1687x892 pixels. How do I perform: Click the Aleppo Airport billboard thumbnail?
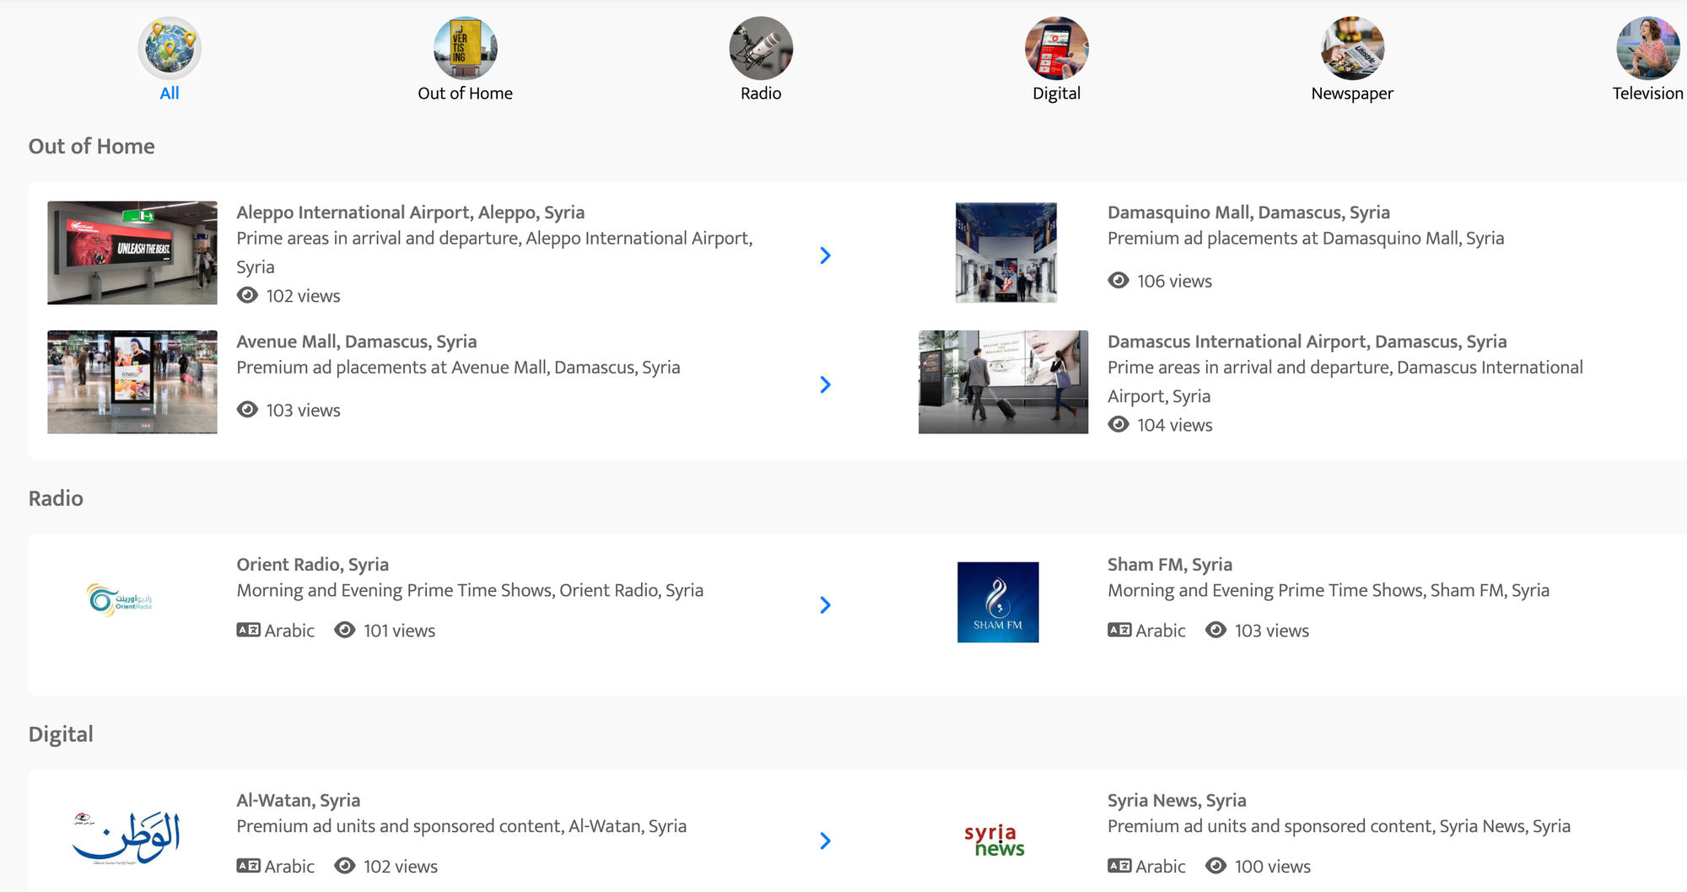(132, 253)
